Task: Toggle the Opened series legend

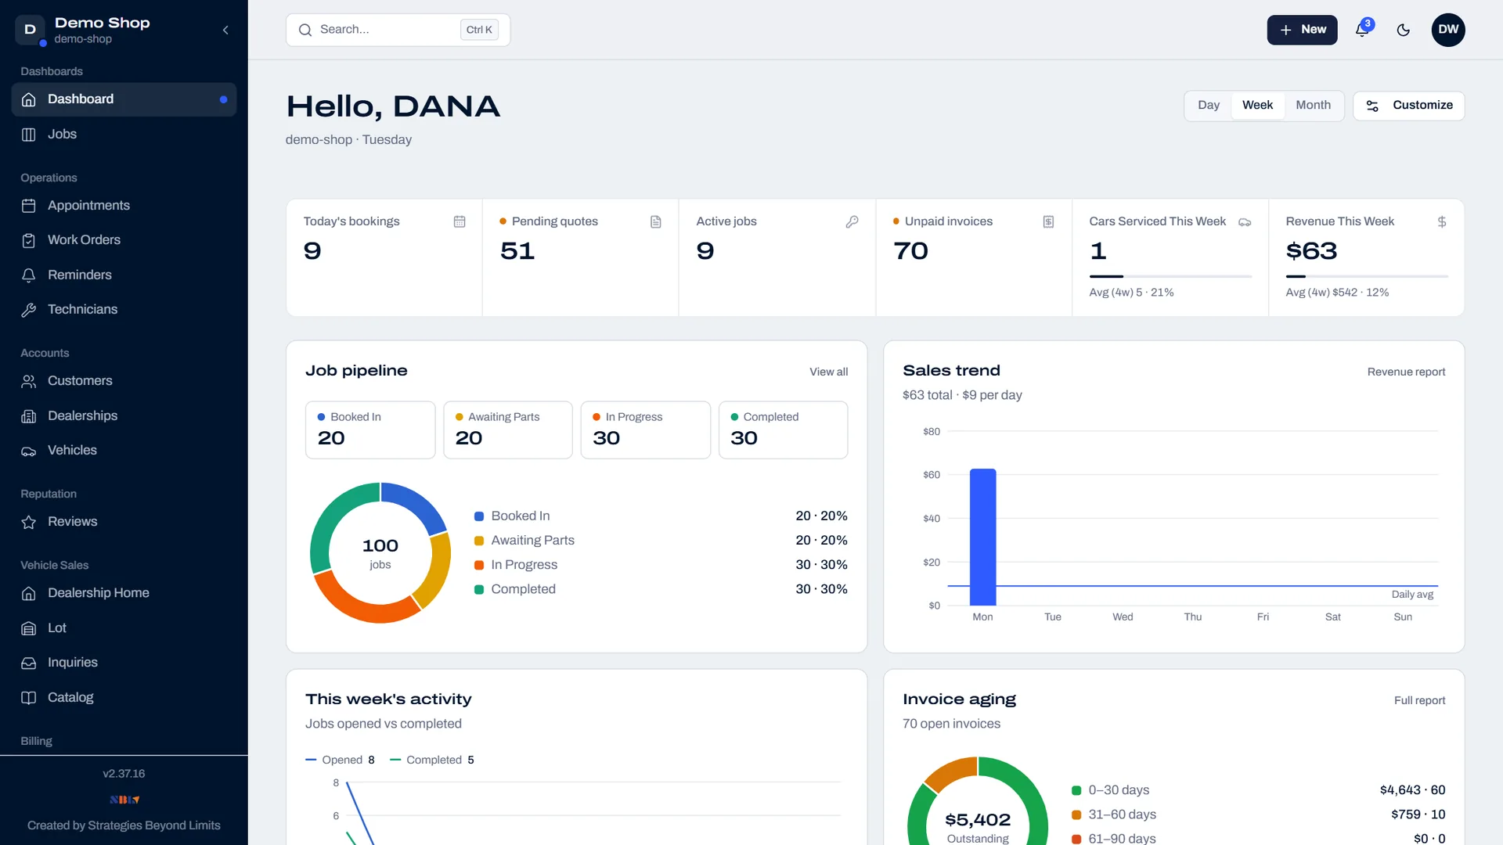Action: click(340, 760)
